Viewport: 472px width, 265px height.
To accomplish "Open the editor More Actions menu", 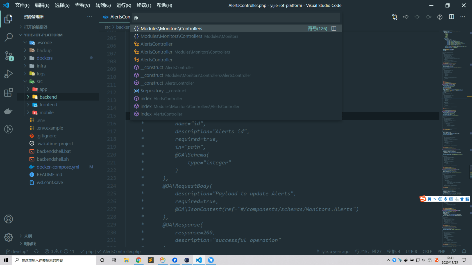I will click(x=463, y=17).
